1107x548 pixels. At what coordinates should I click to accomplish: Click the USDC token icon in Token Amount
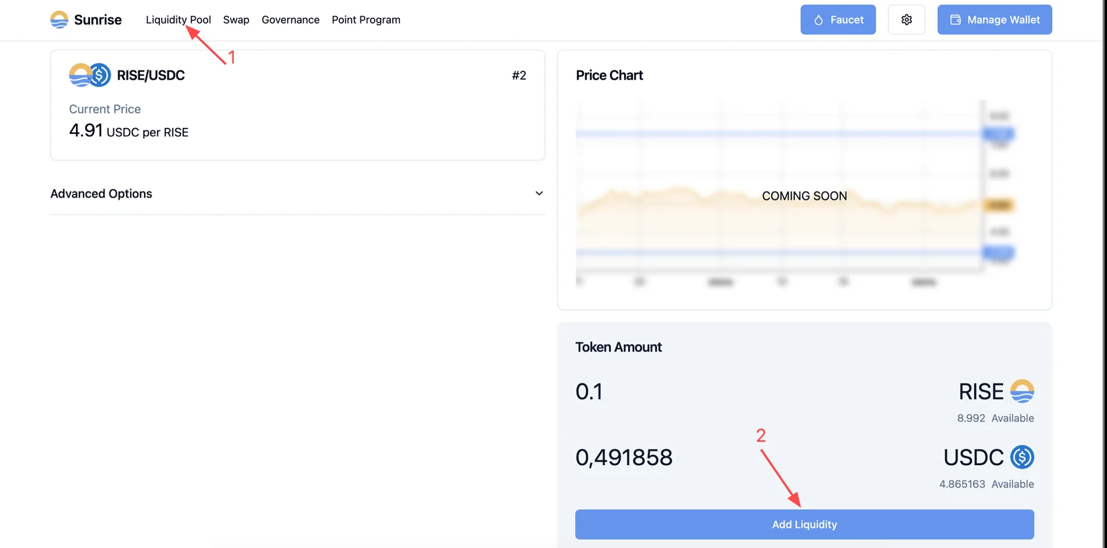[x=1022, y=457]
